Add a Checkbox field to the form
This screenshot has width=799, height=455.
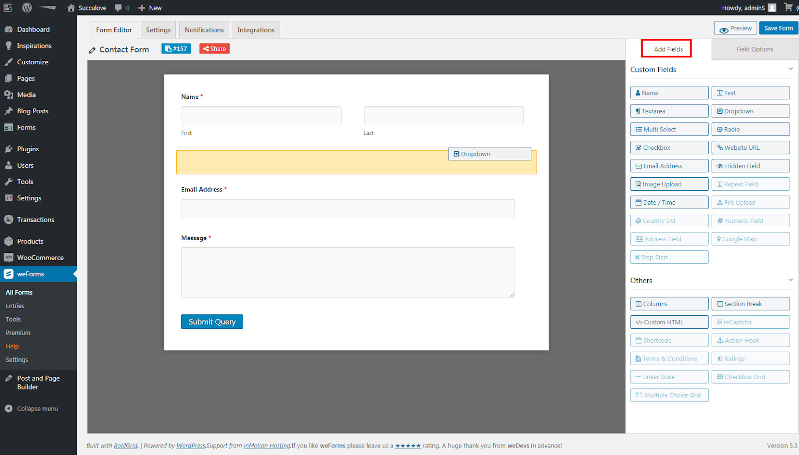[x=669, y=148]
